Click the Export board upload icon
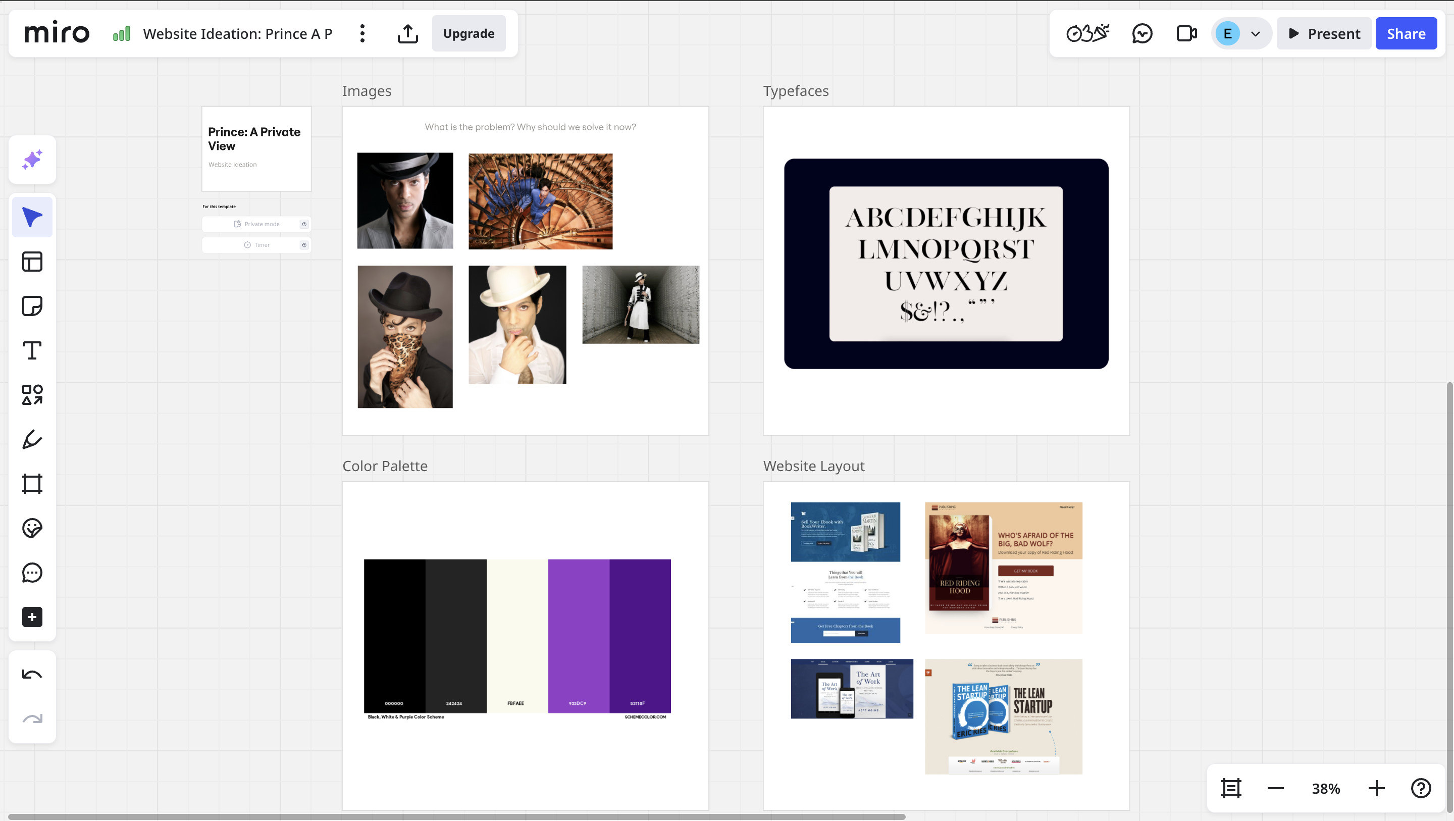 tap(407, 34)
